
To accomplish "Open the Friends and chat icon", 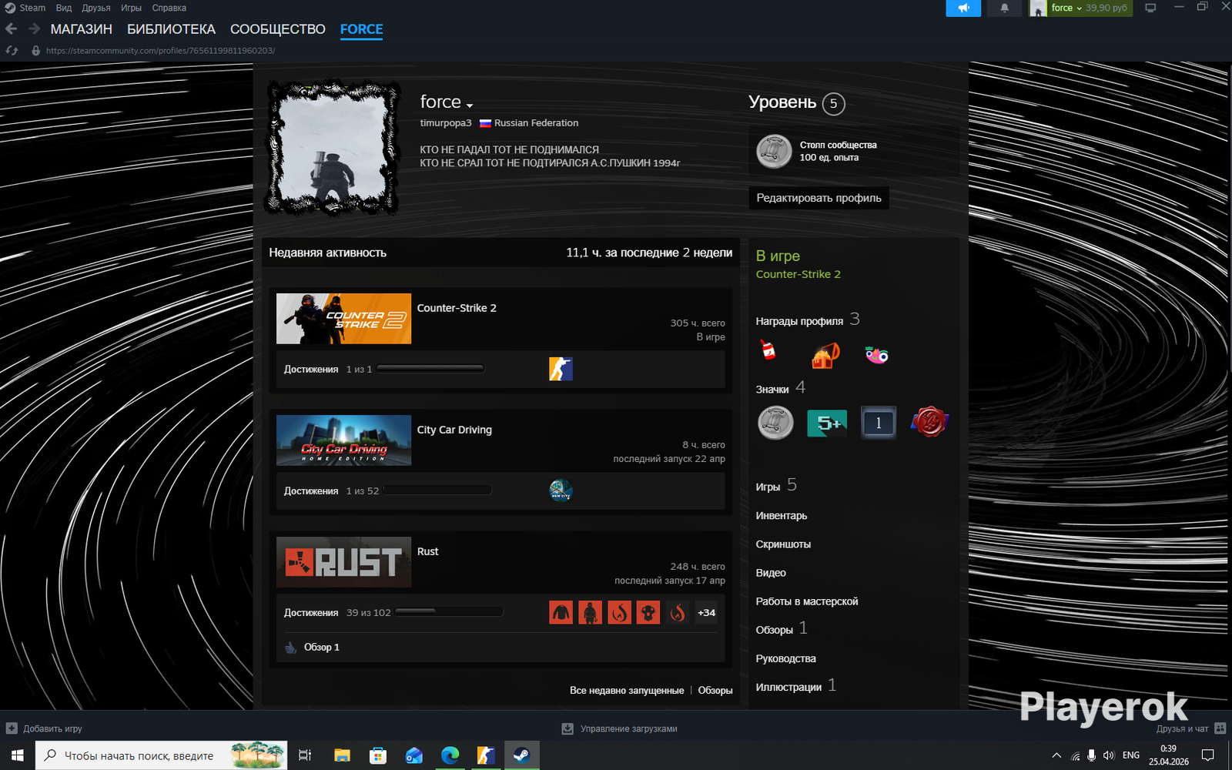I will click(x=1220, y=728).
